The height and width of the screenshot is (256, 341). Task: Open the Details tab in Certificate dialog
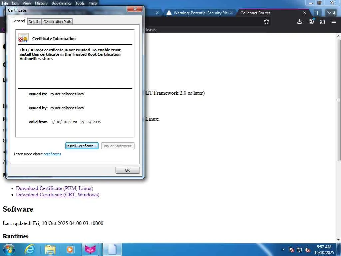34,22
